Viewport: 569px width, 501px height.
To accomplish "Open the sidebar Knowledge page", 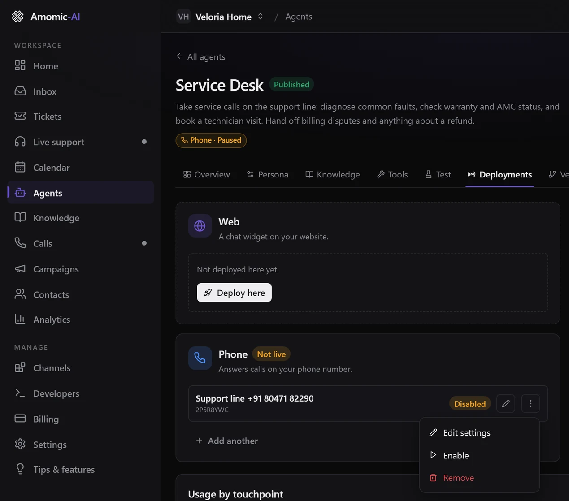I will click(x=81, y=218).
